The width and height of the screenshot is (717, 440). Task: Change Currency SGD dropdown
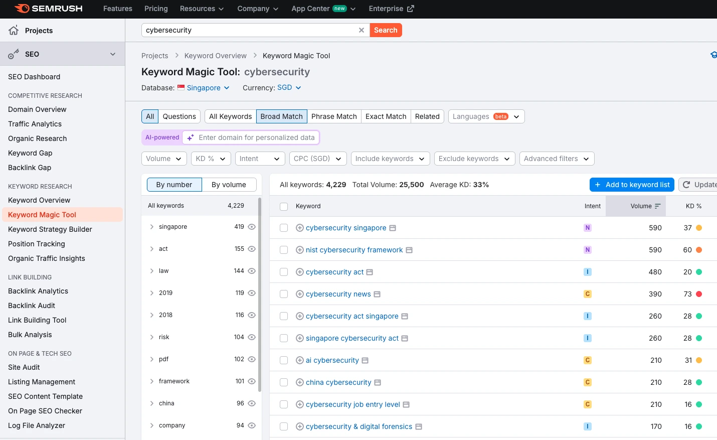tap(289, 87)
